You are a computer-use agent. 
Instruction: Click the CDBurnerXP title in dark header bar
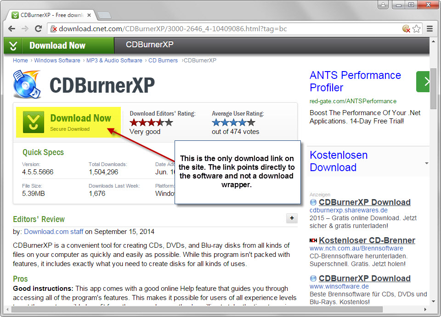pyautogui.click(x=150, y=44)
